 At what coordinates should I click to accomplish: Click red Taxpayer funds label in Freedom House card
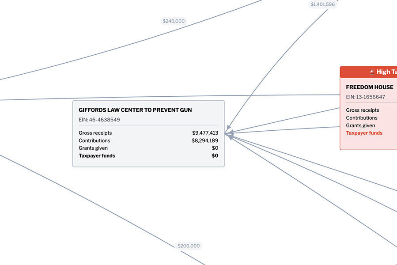click(364, 133)
